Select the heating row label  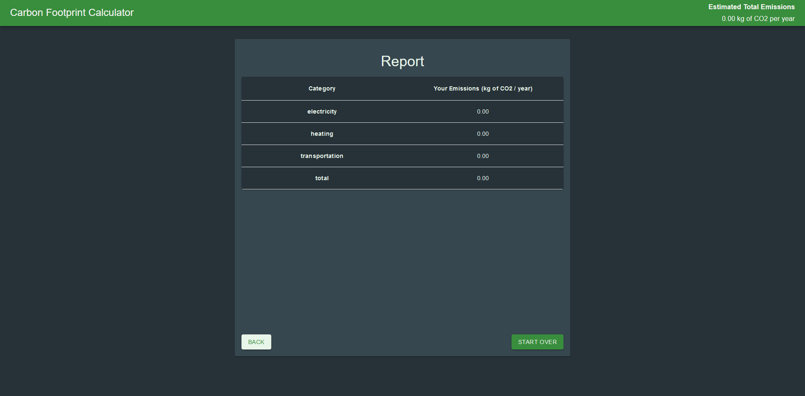(322, 134)
